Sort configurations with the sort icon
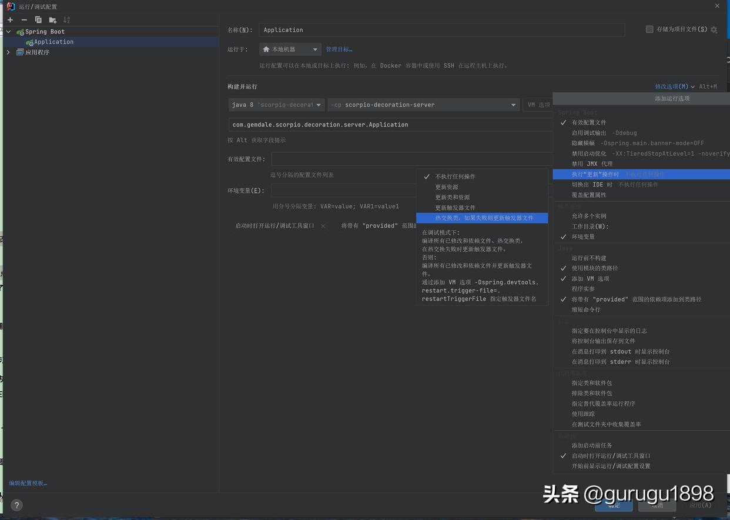The image size is (730, 520). tap(66, 19)
